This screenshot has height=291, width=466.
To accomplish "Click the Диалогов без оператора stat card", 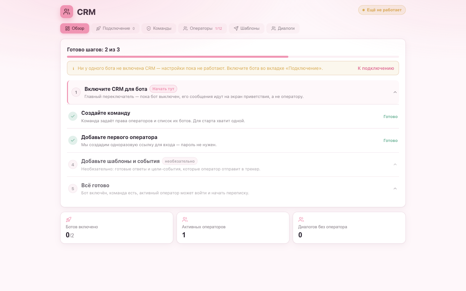I will coord(349,228).
